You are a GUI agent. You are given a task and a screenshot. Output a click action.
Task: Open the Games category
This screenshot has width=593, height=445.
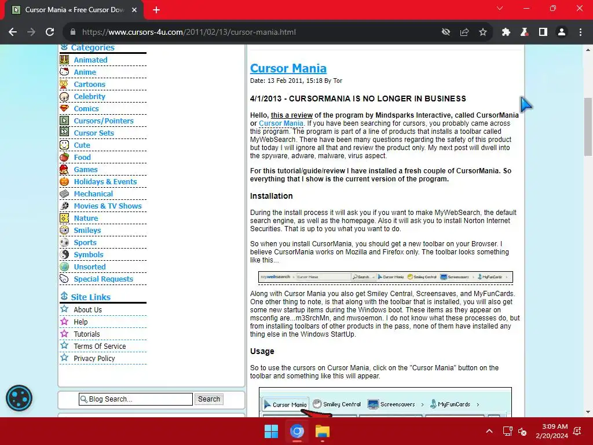pos(86,170)
